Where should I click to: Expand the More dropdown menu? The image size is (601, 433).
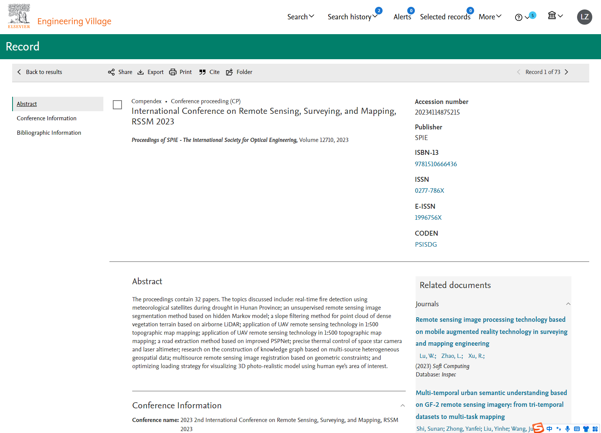[x=490, y=17]
